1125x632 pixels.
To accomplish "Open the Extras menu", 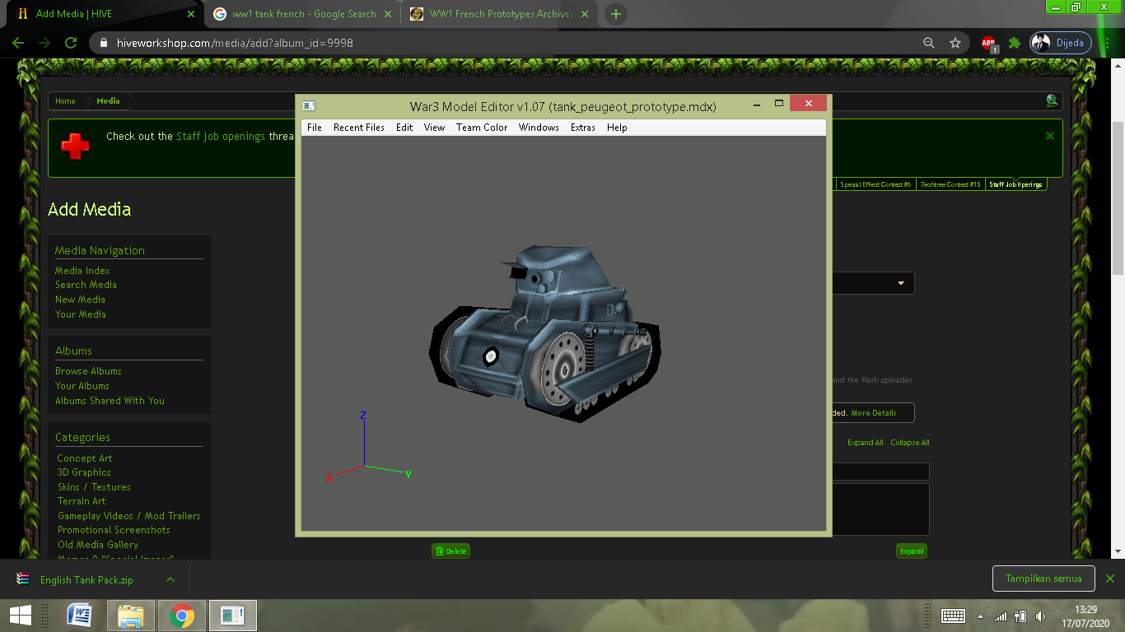I will point(583,128).
